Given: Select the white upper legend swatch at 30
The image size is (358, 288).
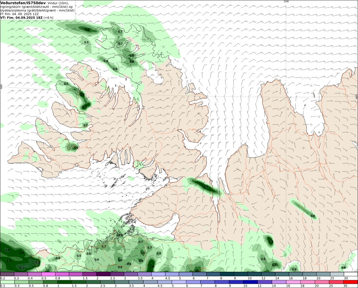Looking at the screenshot, I should point(351,274).
